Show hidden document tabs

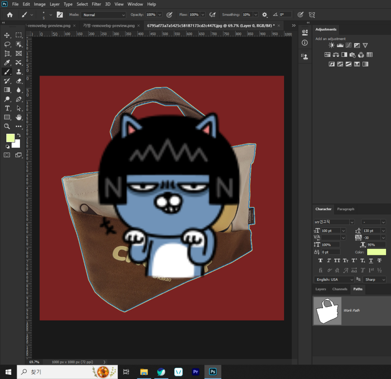294,25
